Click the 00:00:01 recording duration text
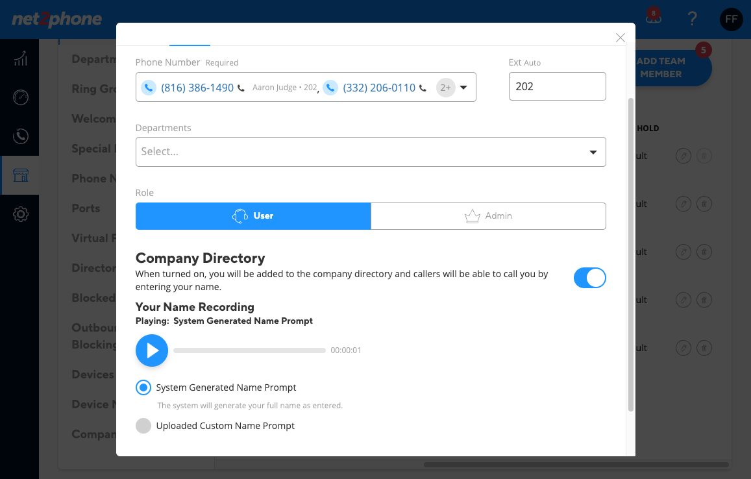This screenshot has width=751, height=479. tap(346, 350)
